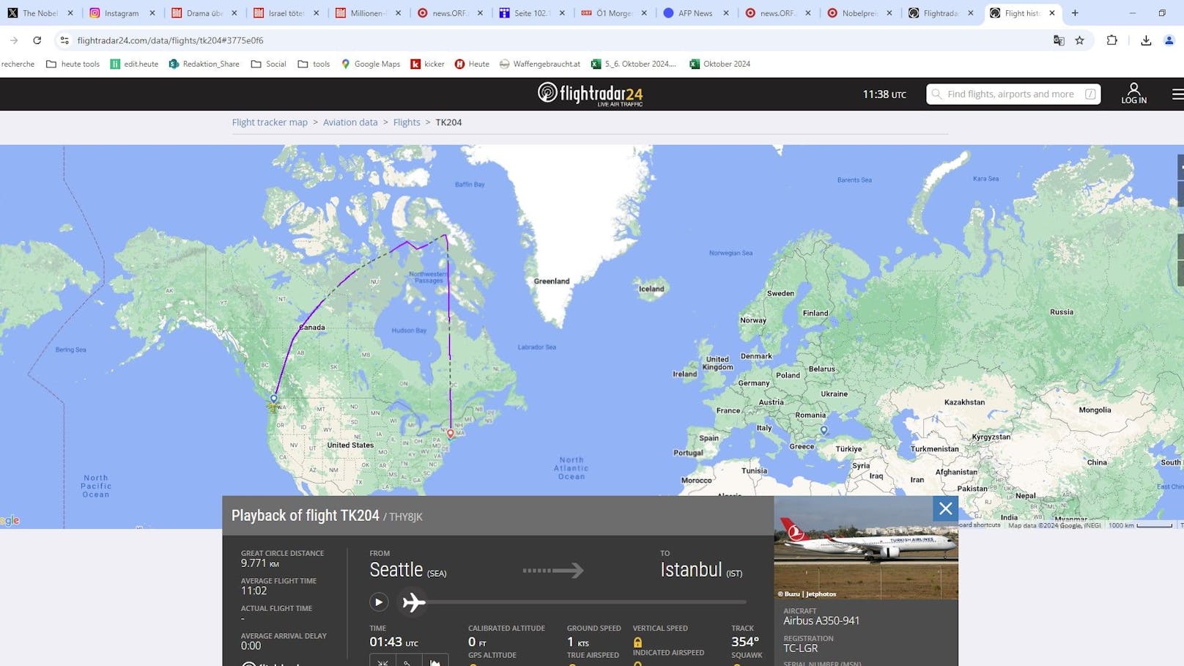Screen dimensions: 1184x666
Task: Open the hamburger menu in Flightradar24 header
Action: point(1177,94)
